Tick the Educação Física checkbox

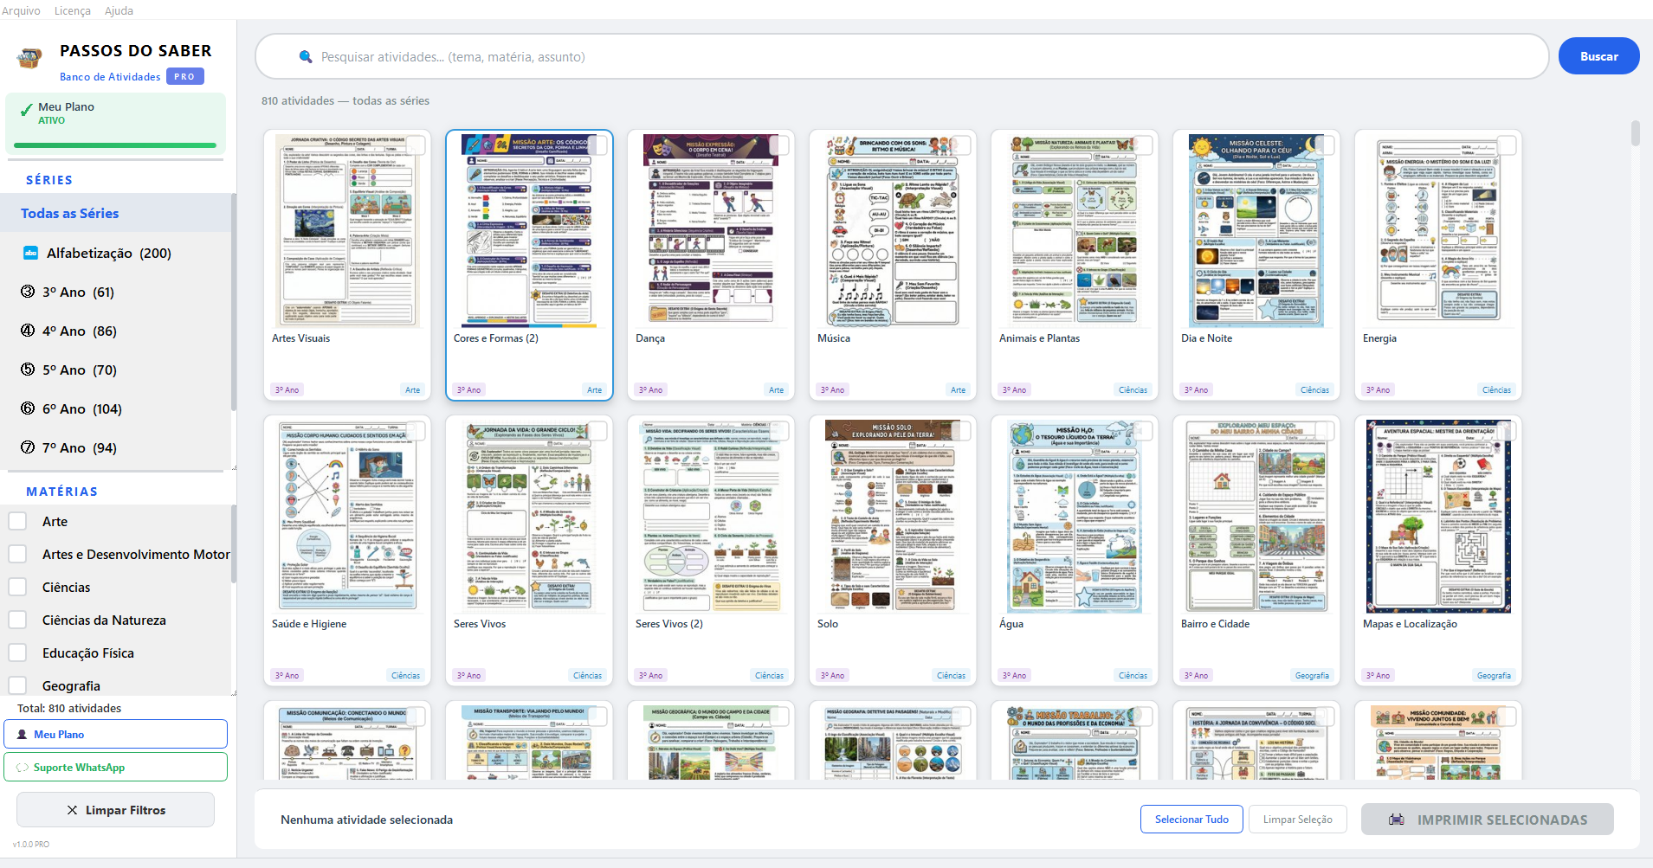coord(17,653)
